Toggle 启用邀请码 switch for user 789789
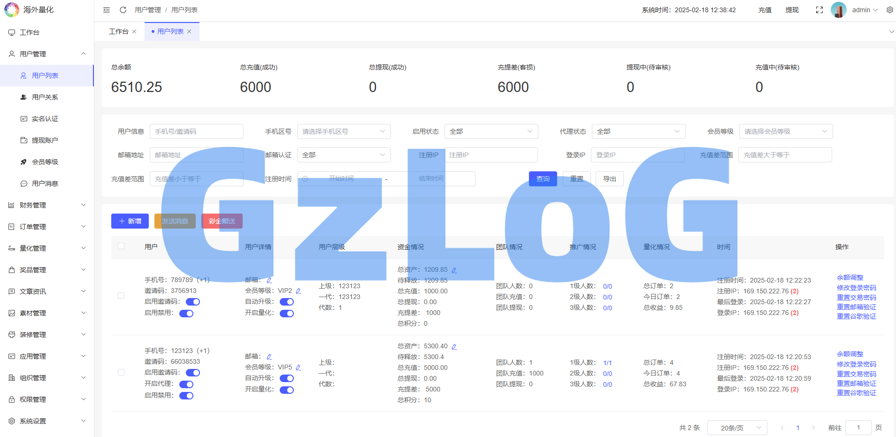The image size is (896, 437). [x=192, y=302]
